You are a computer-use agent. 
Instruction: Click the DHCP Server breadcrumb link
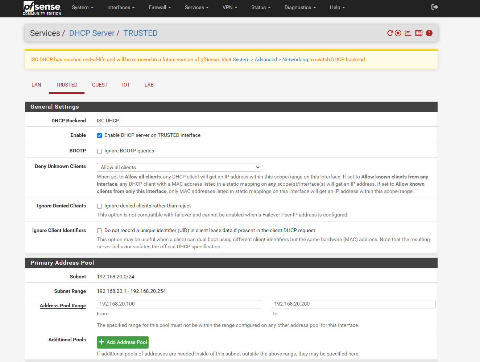pos(92,33)
